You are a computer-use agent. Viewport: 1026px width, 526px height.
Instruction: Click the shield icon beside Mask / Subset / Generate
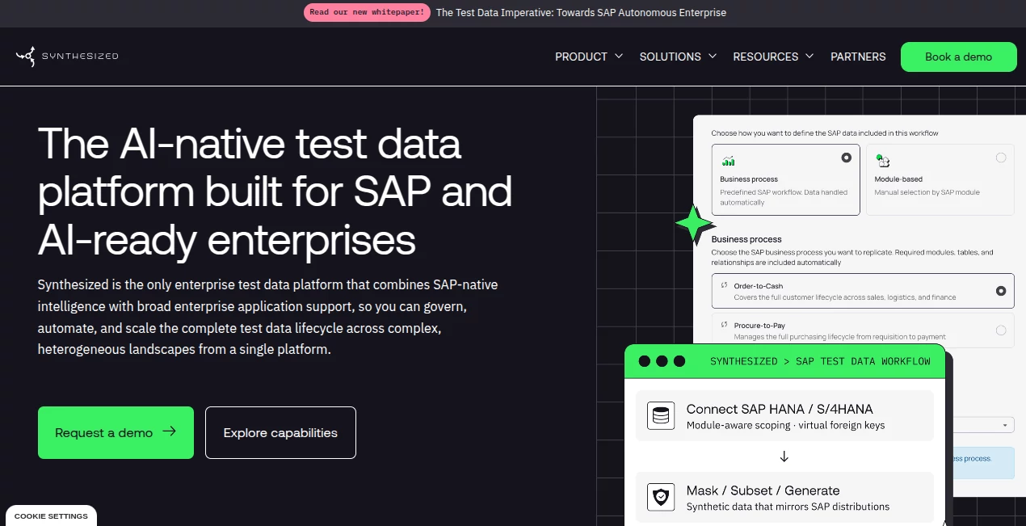point(661,497)
